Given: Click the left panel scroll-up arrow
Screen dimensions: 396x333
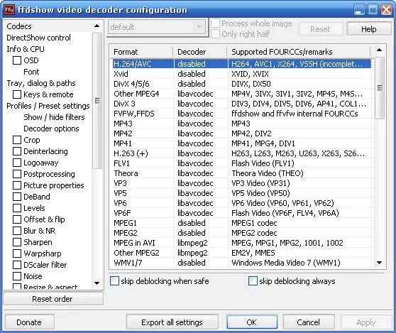Looking at the screenshot, I should pyautogui.click(x=97, y=26).
